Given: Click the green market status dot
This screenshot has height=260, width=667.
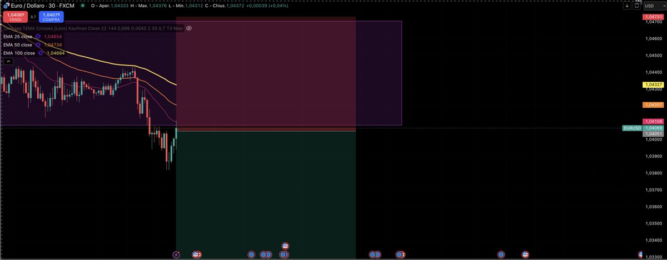Looking at the screenshot, I should tap(83, 6).
